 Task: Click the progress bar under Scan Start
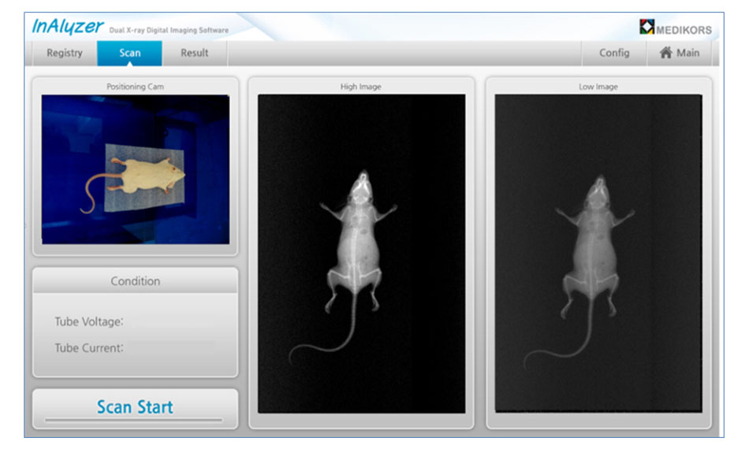(134, 420)
